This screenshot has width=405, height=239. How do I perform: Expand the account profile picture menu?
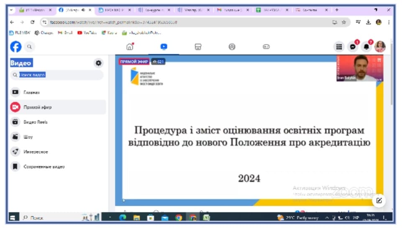pos(380,47)
